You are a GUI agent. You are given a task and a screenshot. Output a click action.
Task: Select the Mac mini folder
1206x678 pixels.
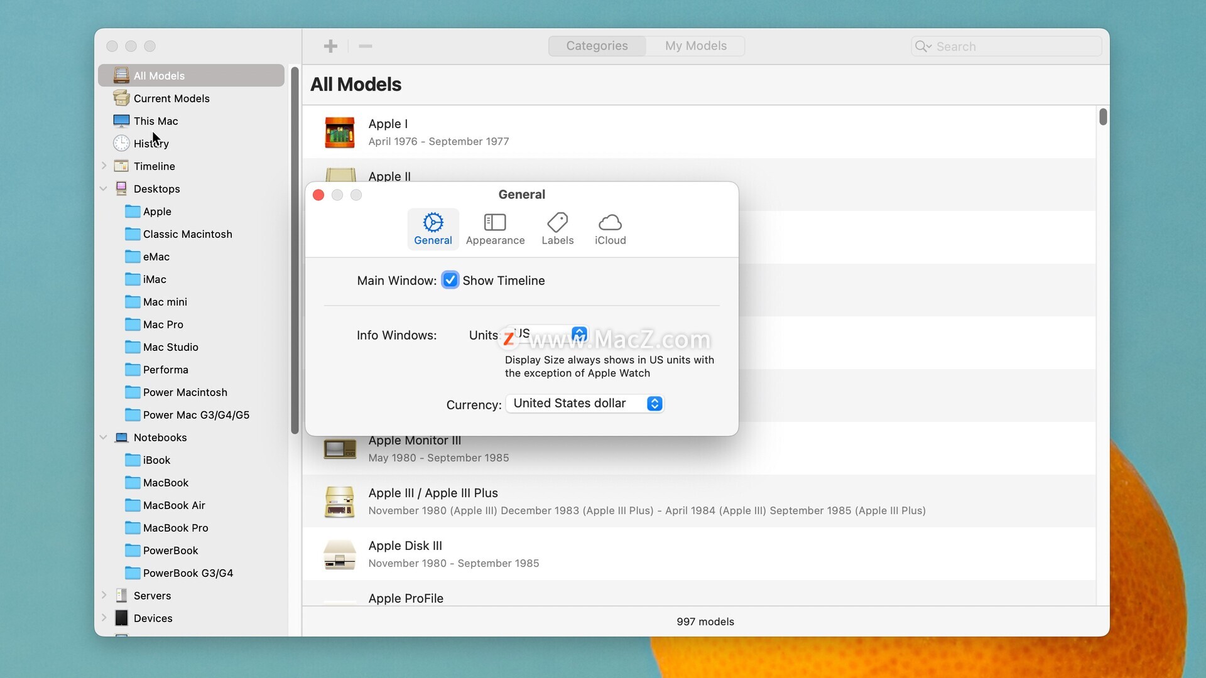point(191,301)
